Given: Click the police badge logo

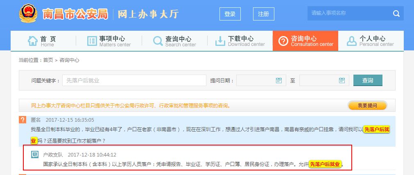Looking at the screenshot, I should (28, 14).
